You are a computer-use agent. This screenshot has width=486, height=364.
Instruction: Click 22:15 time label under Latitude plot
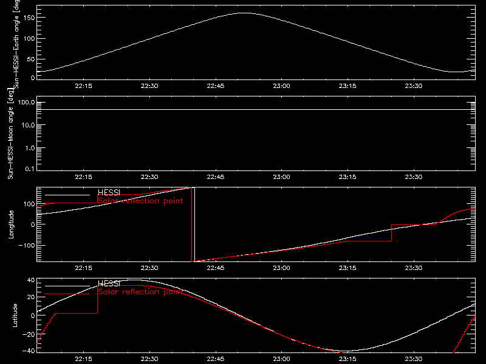click(x=83, y=359)
